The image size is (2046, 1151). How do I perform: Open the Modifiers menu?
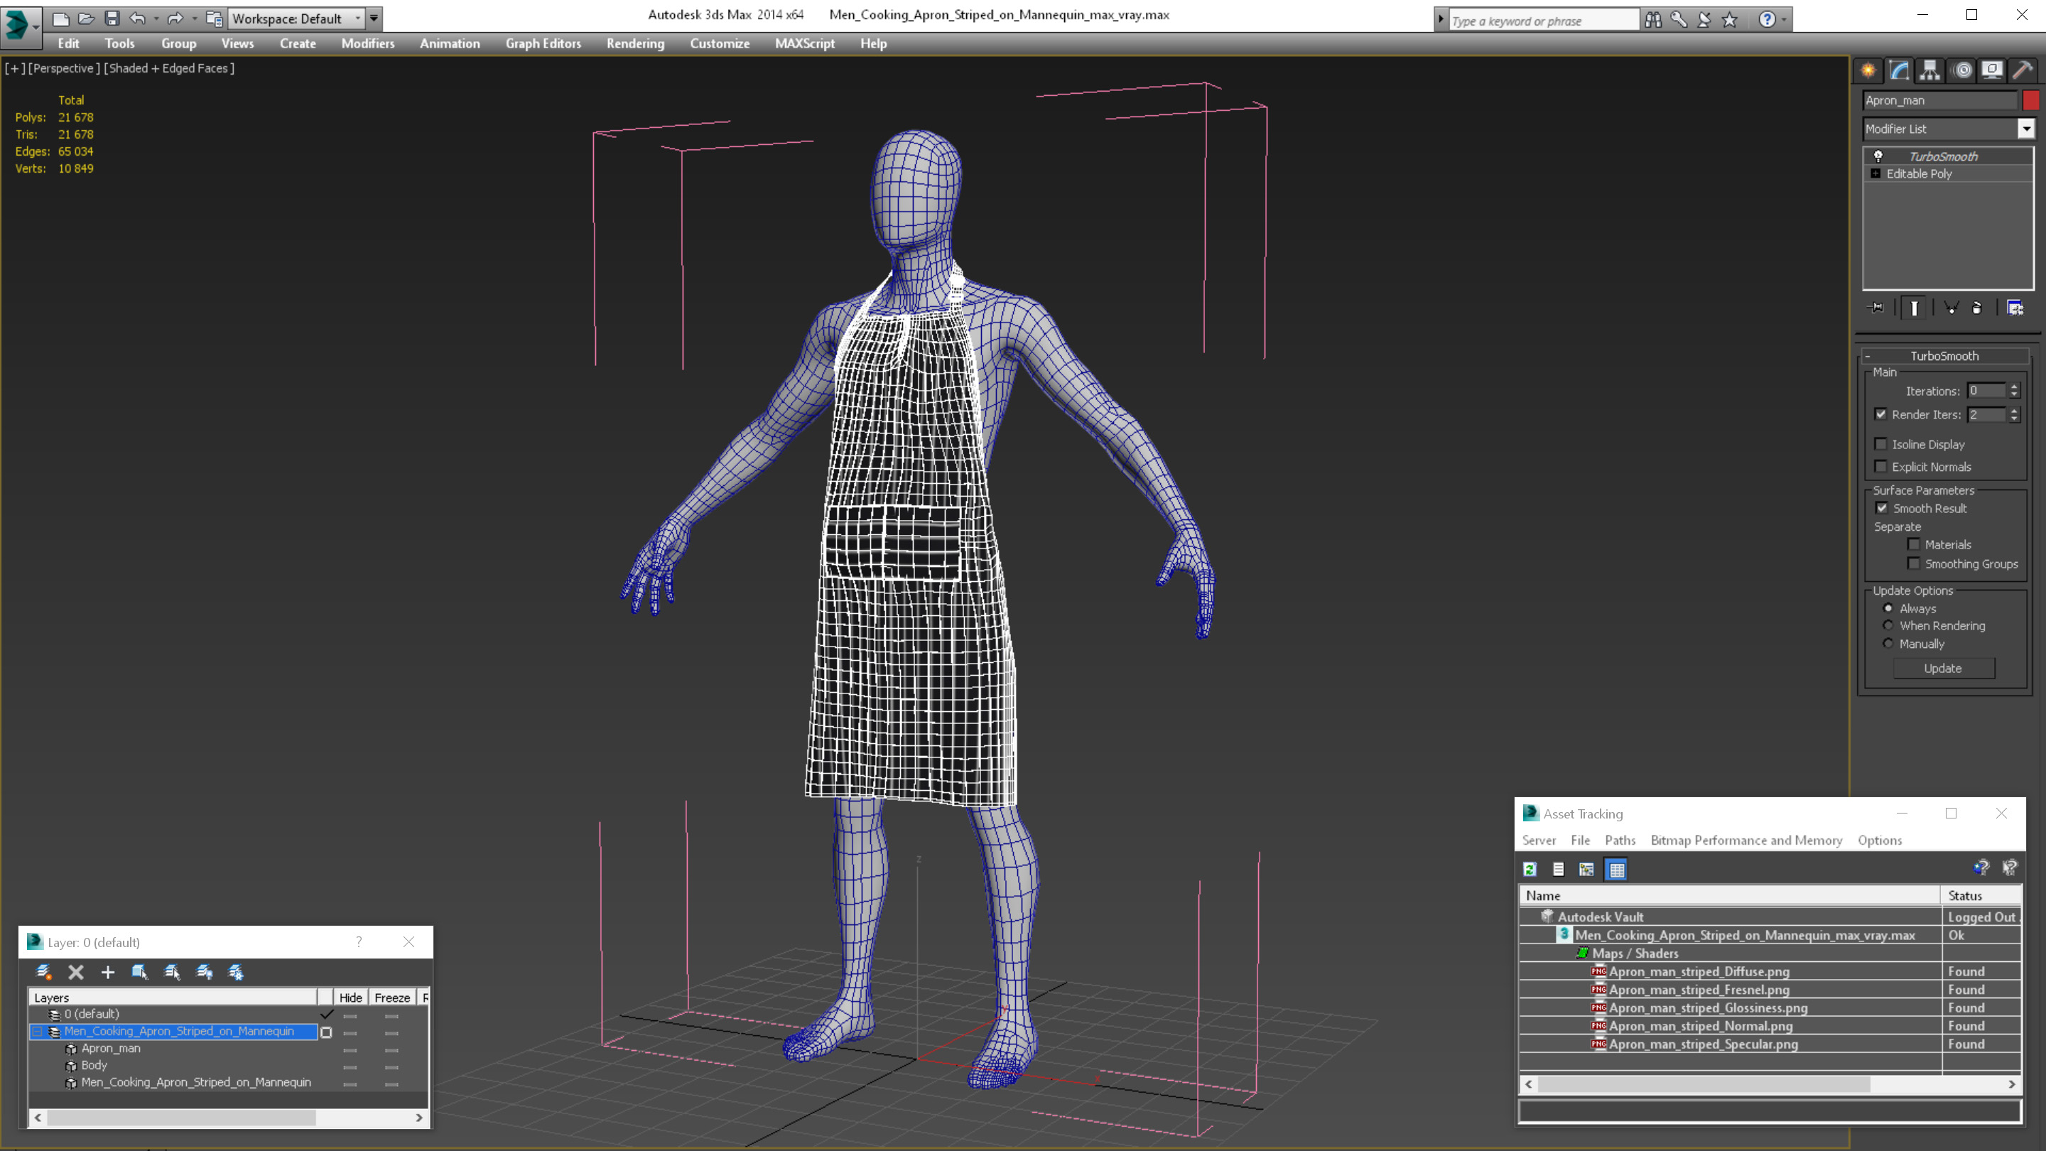368,43
